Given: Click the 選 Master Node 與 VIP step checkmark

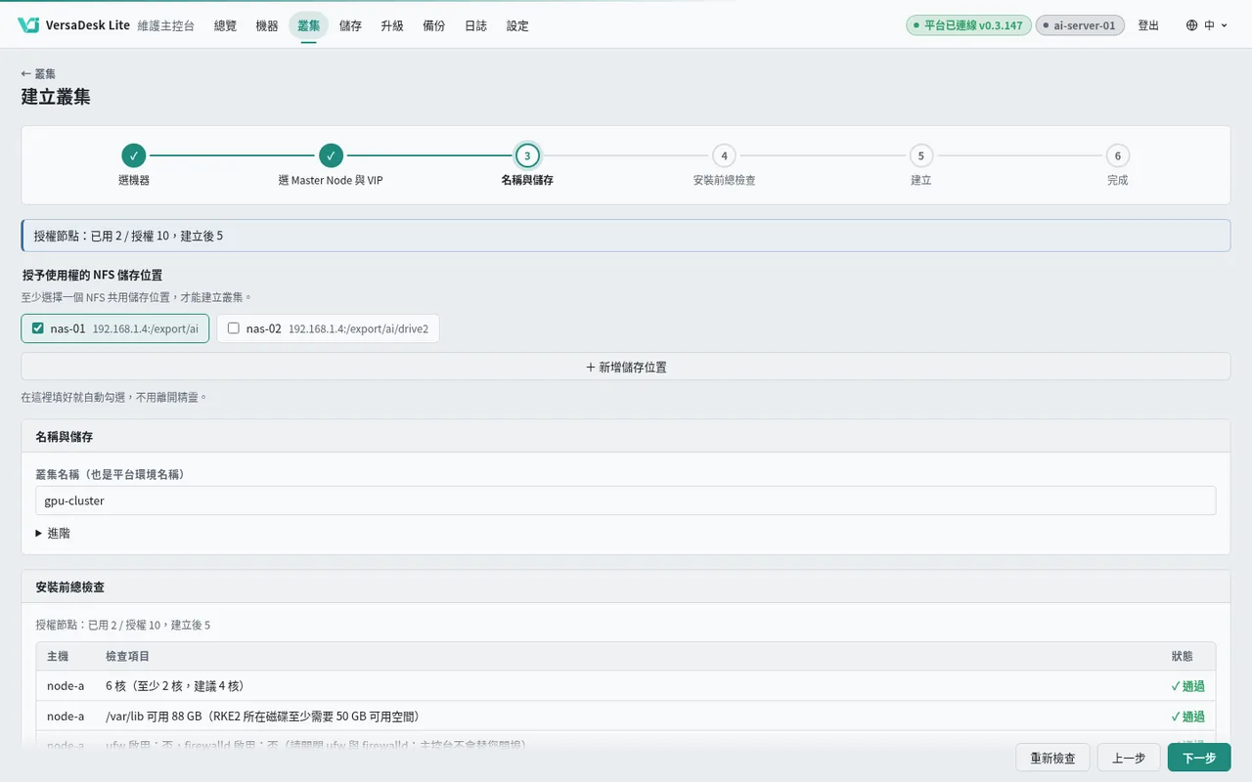Looking at the screenshot, I should pos(331,155).
